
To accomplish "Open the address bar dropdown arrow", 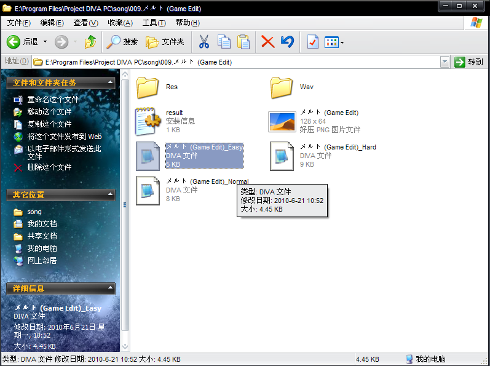I will 445,62.
